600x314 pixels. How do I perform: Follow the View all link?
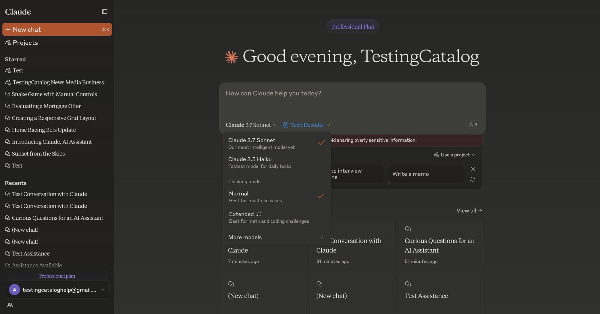pos(469,211)
